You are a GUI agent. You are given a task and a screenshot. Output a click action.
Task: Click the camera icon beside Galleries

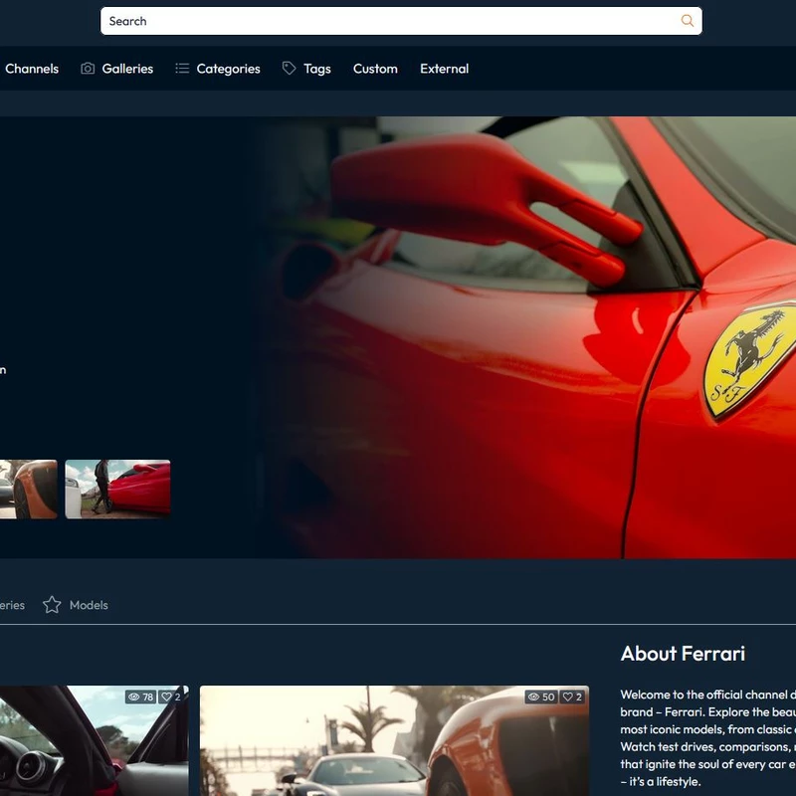pyautogui.click(x=88, y=69)
